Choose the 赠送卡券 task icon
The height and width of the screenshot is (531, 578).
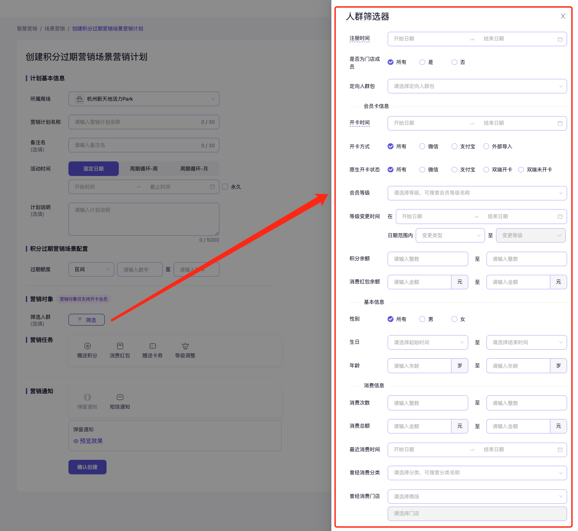tap(153, 346)
